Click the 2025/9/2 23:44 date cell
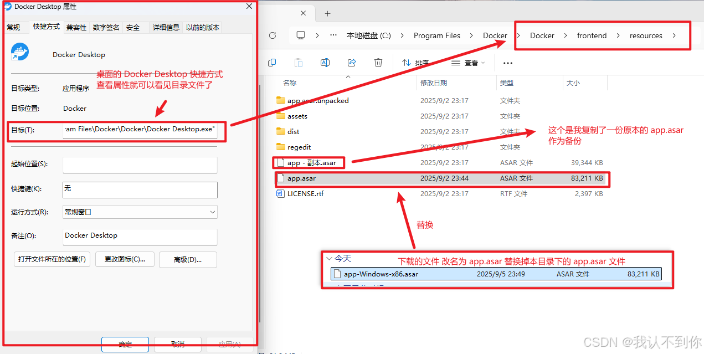Image resolution: width=704 pixels, height=354 pixels. [444, 178]
